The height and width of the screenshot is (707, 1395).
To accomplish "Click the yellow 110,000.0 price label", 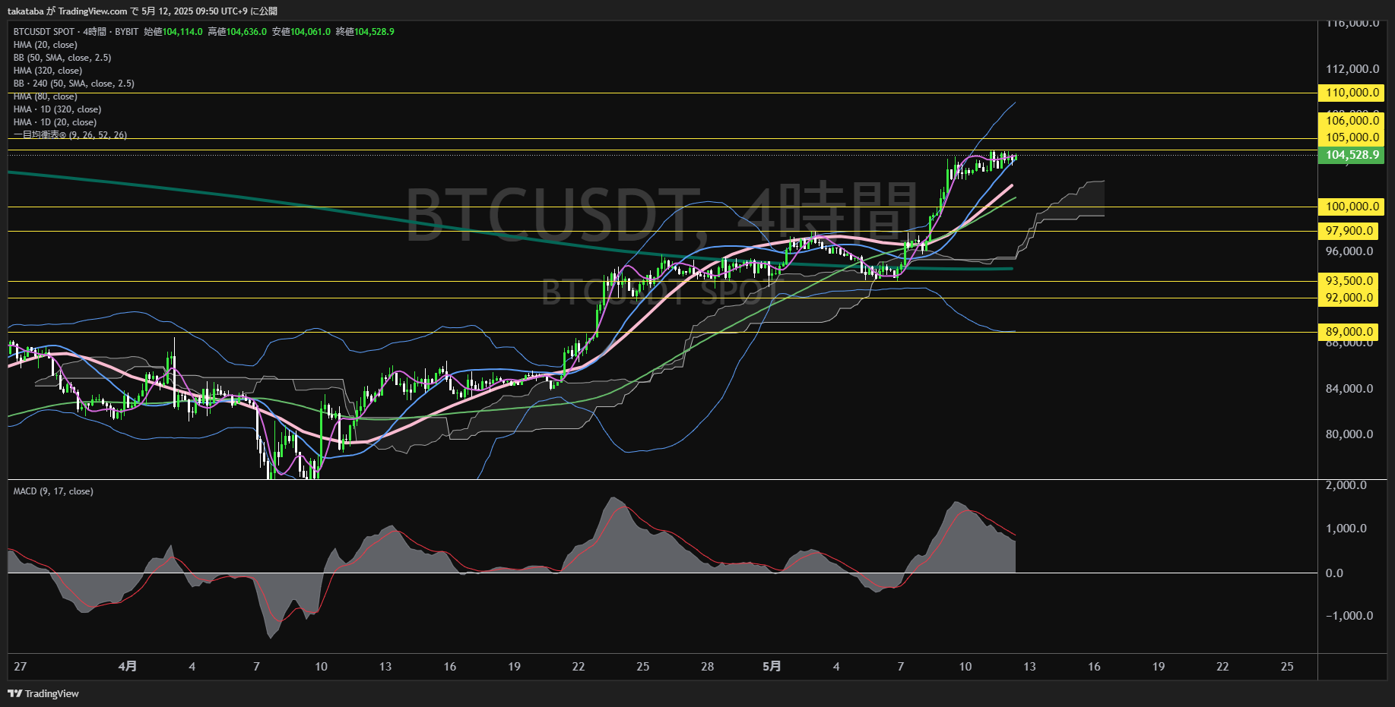I will pos(1352,93).
